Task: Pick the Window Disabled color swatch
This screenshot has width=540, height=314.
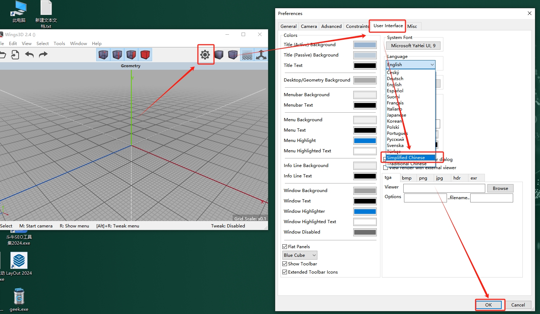Action: pyautogui.click(x=365, y=232)
